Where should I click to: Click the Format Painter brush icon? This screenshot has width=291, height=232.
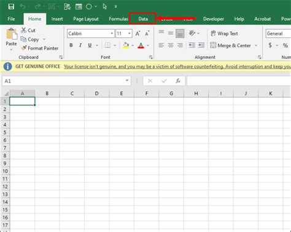tap(24, 48)
